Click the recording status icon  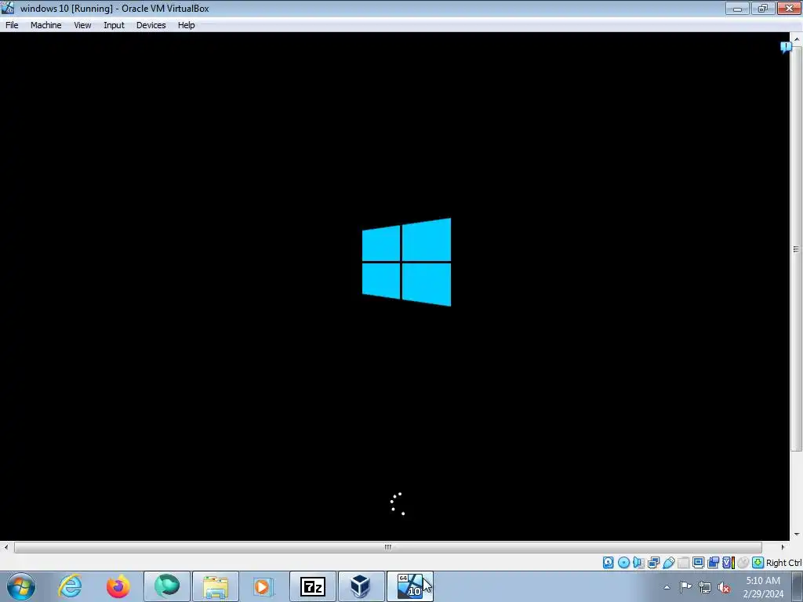coord(713,563)
